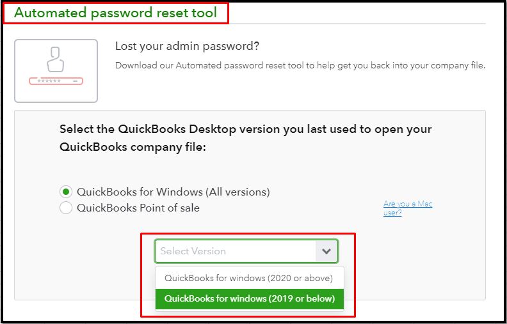
Task: Click the "Select Version" placeholder text
Action: coord(193,251)
